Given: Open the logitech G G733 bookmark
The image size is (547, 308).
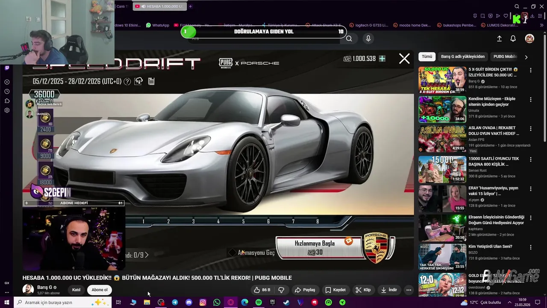Looking at the screenshot, I should [x=369, y=25].
